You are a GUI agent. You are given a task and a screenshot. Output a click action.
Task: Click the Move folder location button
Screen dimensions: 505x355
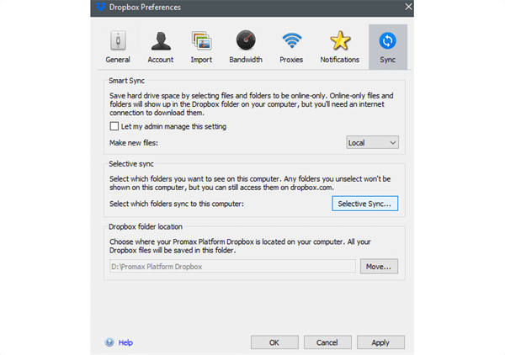click(379, 267)
